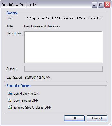
Task: Toggle the Lock Step is OFF label
Action: click(26, 101)
